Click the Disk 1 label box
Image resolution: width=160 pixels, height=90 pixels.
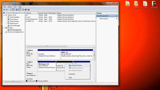click(31, 66)
